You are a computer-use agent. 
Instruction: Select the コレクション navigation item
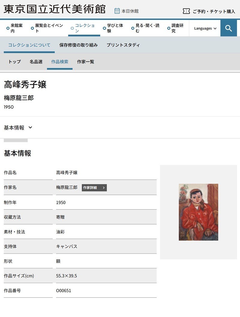(x=85, y=28)
